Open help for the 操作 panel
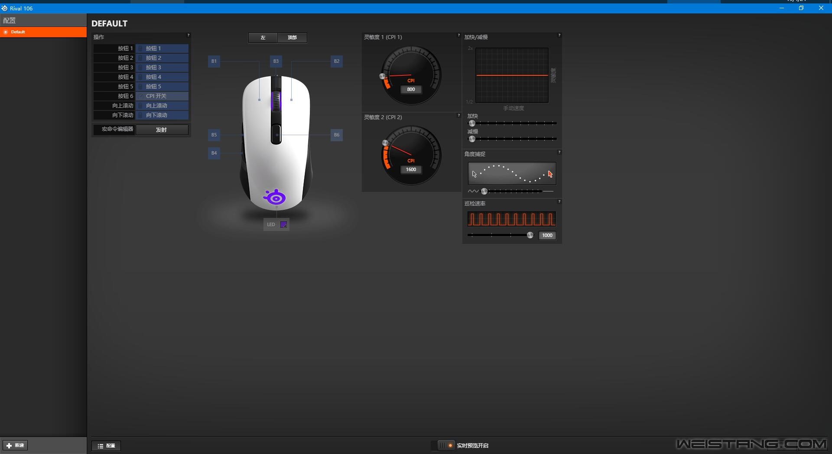This screenshot has width=832, height=454. tap(188, 35)
